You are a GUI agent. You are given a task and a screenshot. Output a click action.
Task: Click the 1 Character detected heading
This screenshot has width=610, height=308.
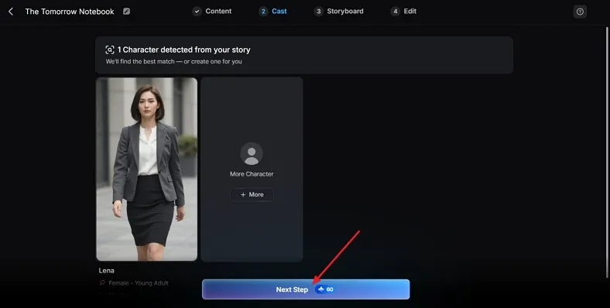coord(183,50)
